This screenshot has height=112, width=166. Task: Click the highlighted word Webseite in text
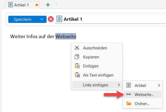click(66, 36)
